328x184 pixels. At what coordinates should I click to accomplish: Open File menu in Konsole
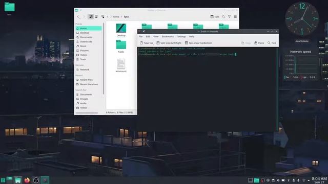tap(140, 36)
